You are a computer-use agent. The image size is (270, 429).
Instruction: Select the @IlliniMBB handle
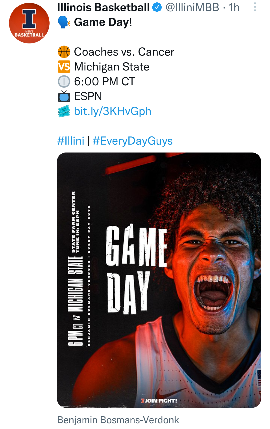tap(192, 7)
